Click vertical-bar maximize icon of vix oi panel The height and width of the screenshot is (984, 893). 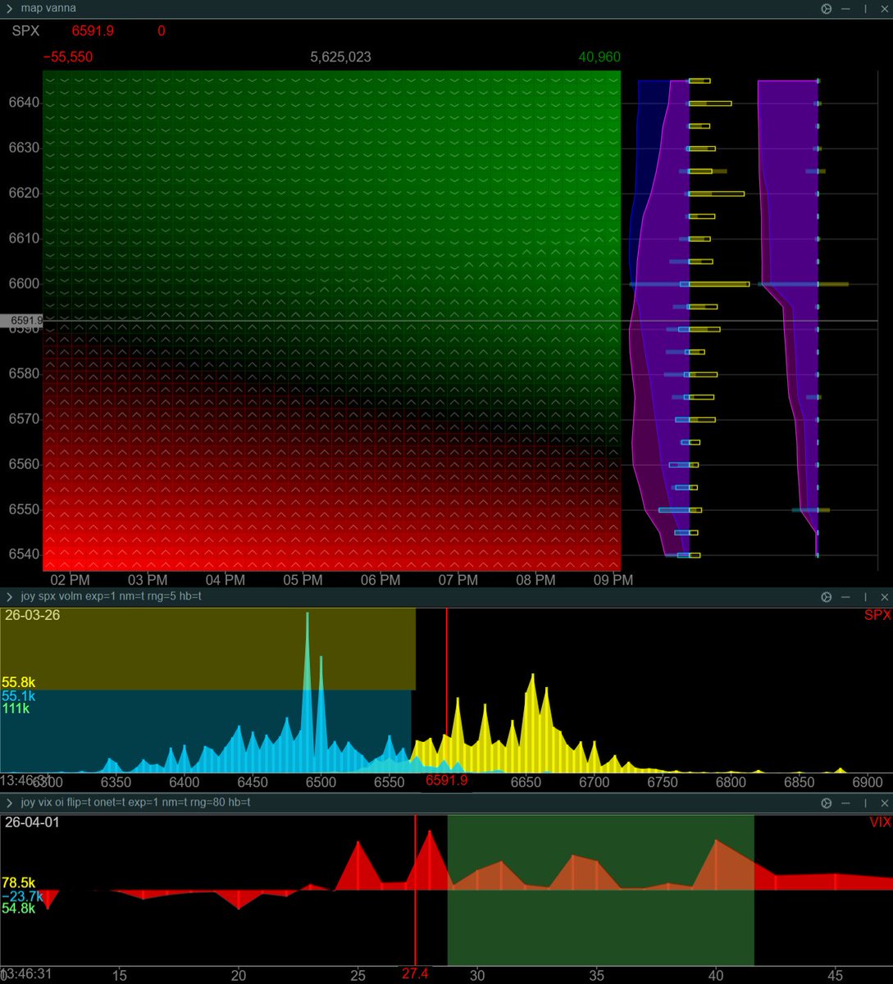pos(865,803)
